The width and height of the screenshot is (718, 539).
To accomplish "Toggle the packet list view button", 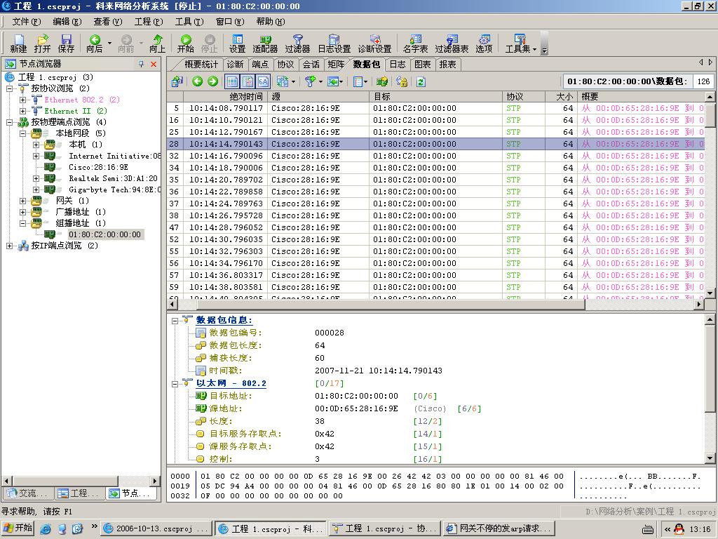I will coord(232,81).
